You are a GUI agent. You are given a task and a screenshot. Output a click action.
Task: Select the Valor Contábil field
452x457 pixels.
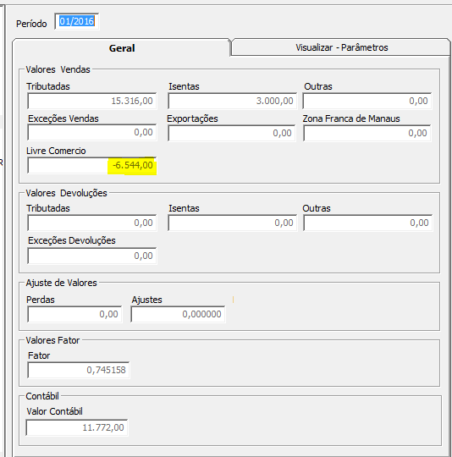[77, 427]
